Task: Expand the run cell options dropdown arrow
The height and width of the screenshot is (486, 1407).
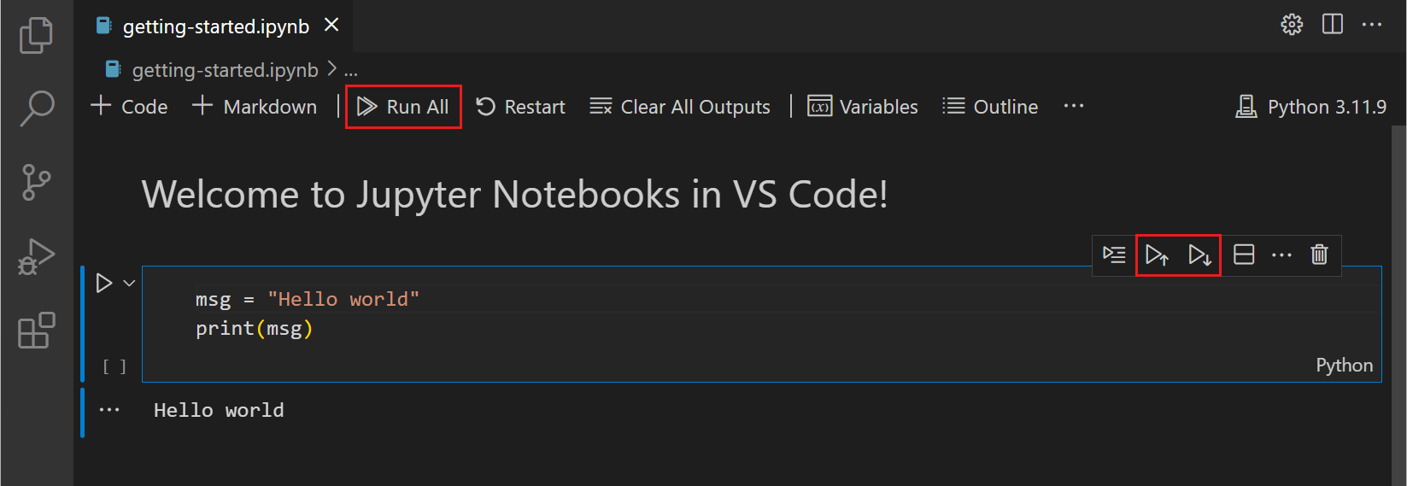Action: (x=130, y=283)
